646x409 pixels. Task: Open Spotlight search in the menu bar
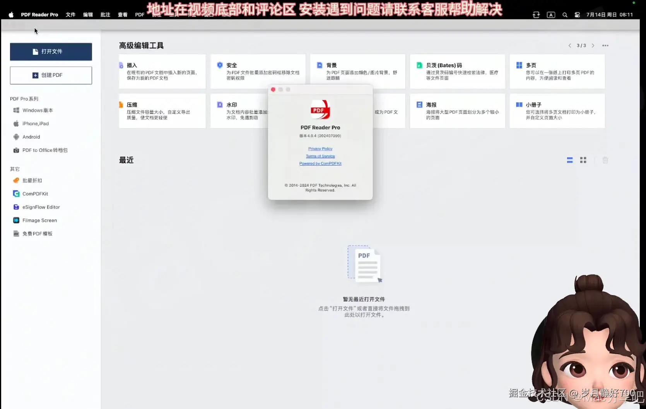click(565, 15)
